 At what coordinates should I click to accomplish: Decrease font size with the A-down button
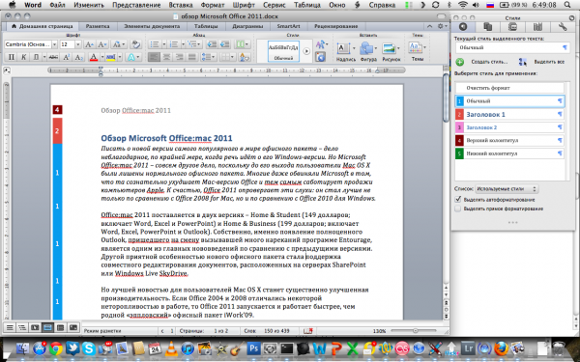pos(101,44)
